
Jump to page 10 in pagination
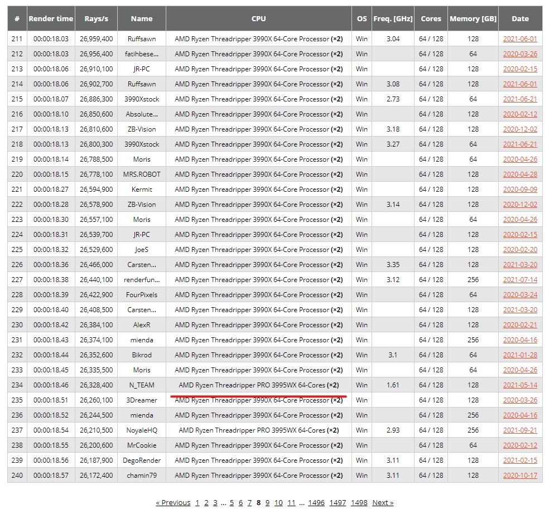[x=278, y=503]
